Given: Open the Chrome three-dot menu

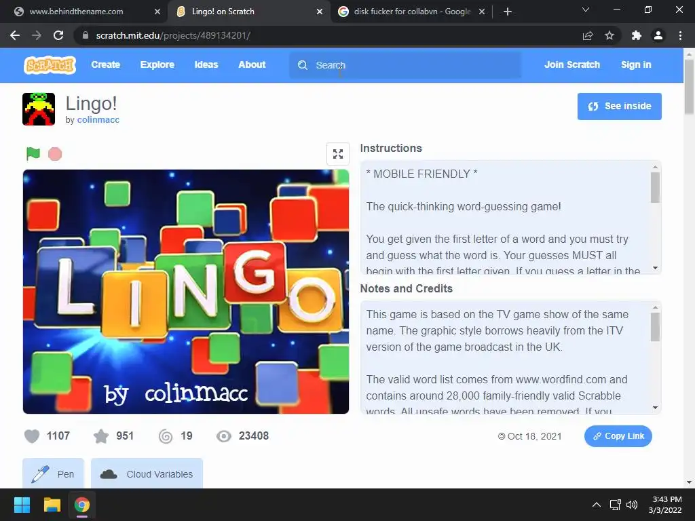Looking at the screenshot, I should [680, 35].
